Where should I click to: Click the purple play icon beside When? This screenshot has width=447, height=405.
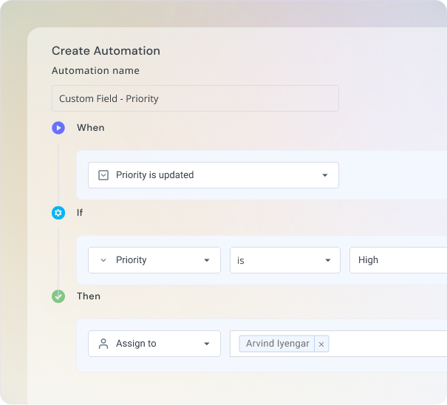[58, 128]
